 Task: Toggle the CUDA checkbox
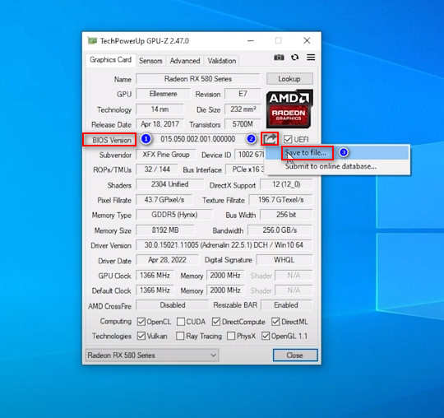181,322
